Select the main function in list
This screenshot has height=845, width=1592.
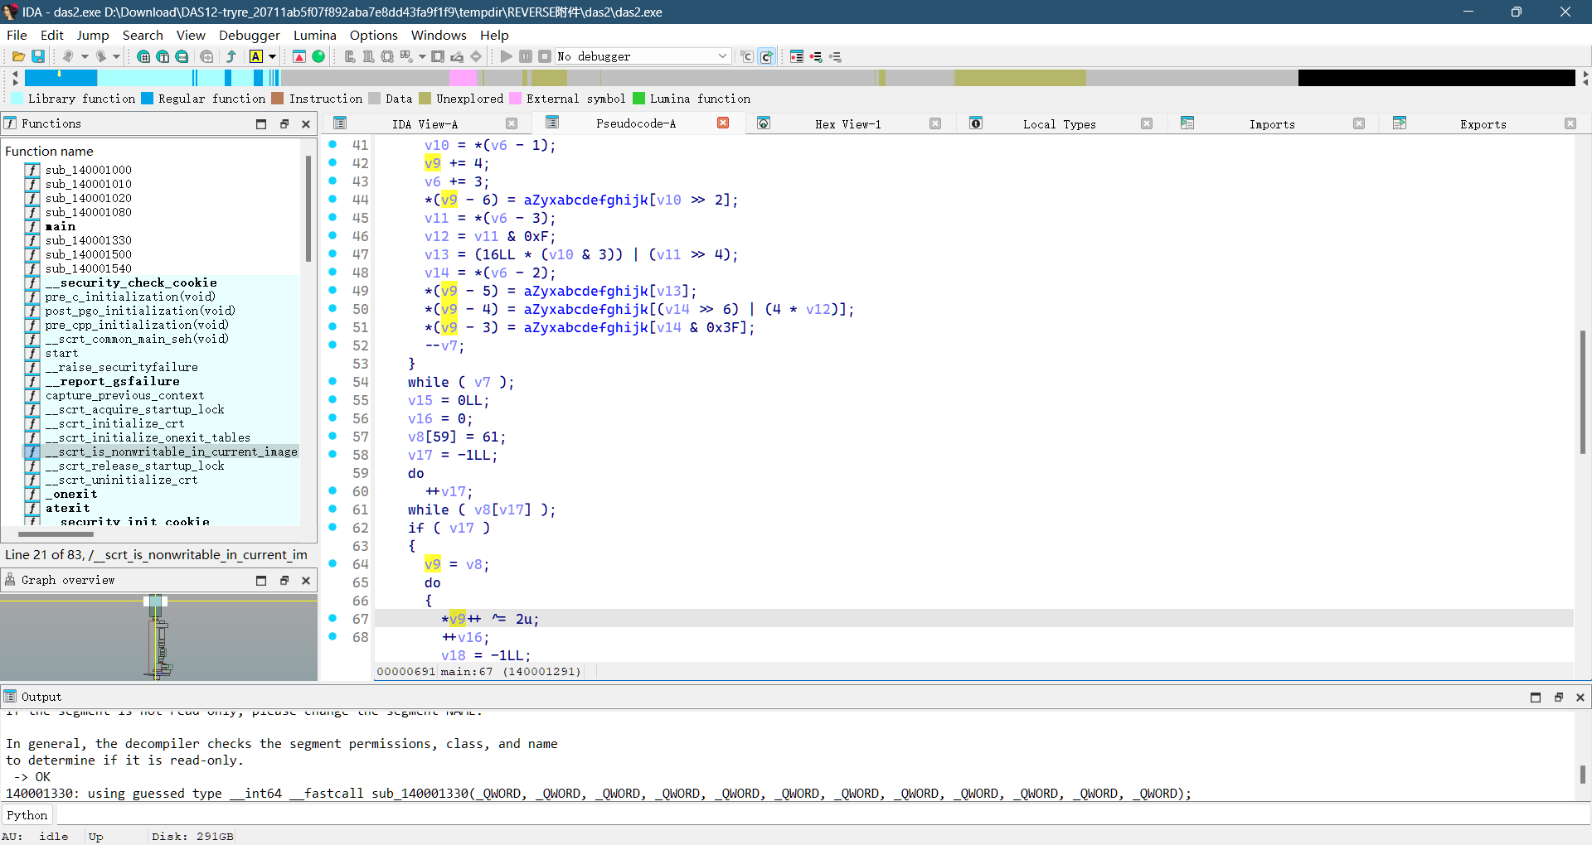tap(60, 226)
